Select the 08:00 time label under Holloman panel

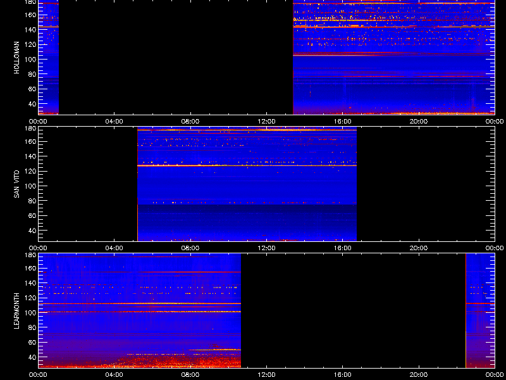(190, 122)
